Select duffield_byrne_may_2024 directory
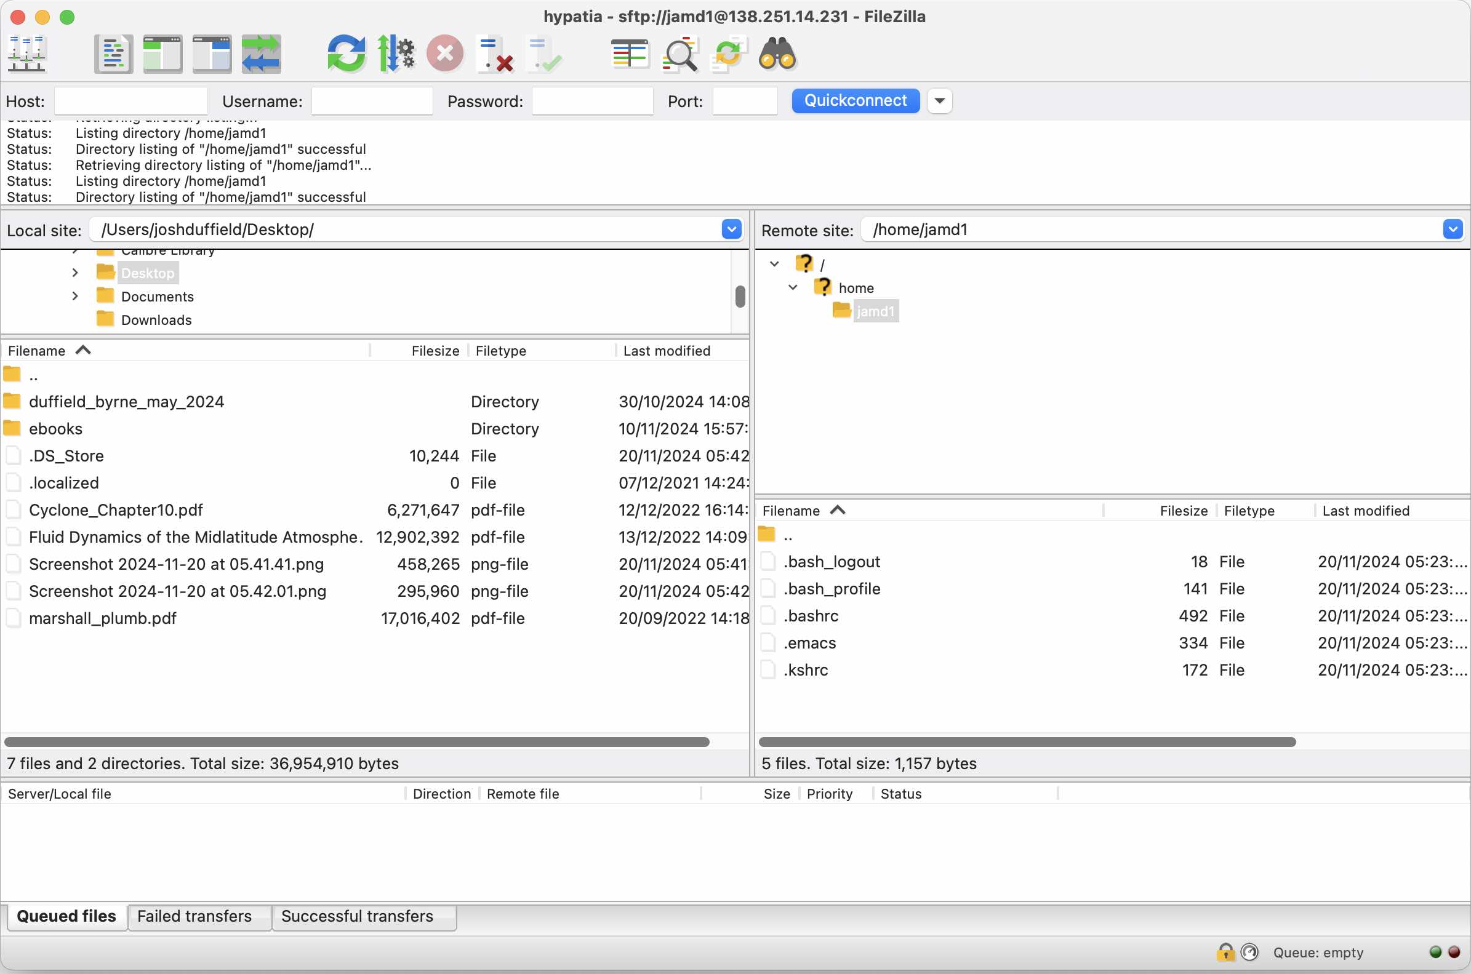Image resolution: width=1471 pixels, height=974 pixels. pos(375,401)
